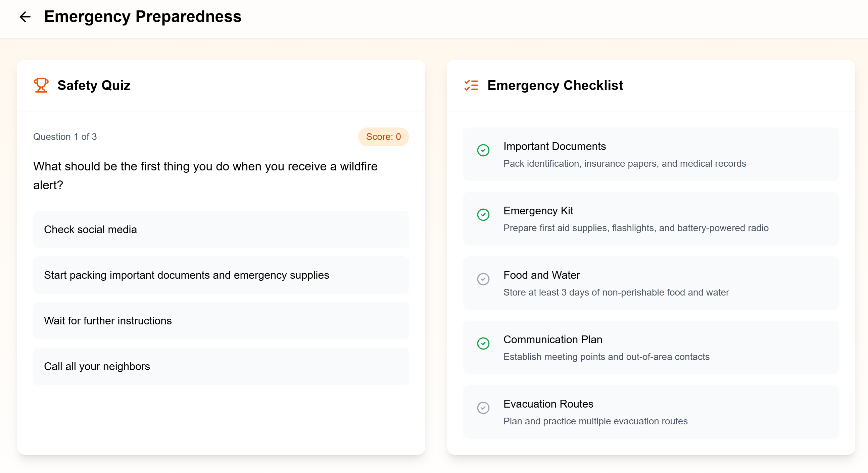The height and width of the screenshot is (473, 868).
Task: Click the back arrow icon
Action: 25,16
